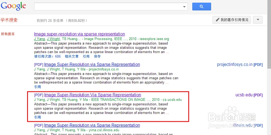Viewport: 271px width, 135px height.
Task: Open 被引用次数: 686 citations link
Action: (x=47, y=57)
